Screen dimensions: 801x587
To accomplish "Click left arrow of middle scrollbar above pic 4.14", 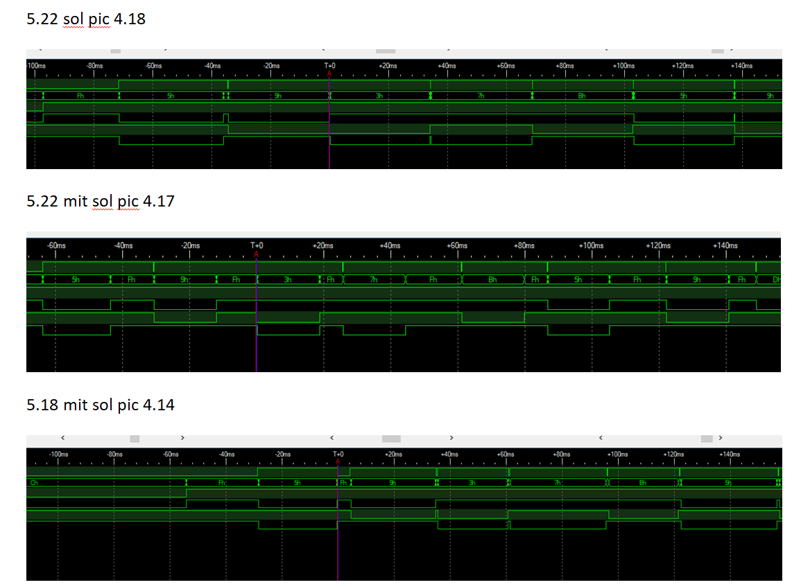I will [332, 438].
